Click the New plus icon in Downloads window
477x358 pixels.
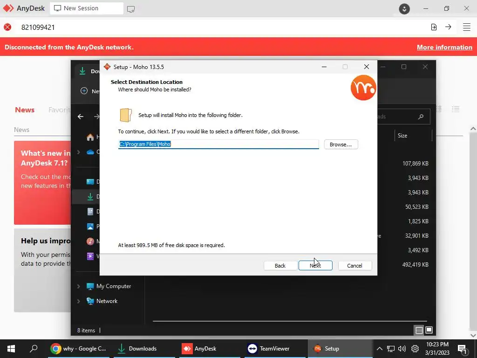tap(84, 91)
